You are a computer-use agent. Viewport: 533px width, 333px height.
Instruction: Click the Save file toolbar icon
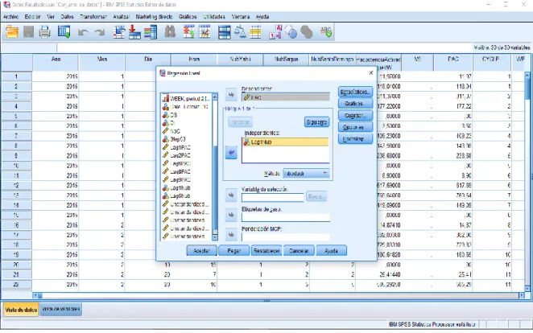[x=28, y=32]
